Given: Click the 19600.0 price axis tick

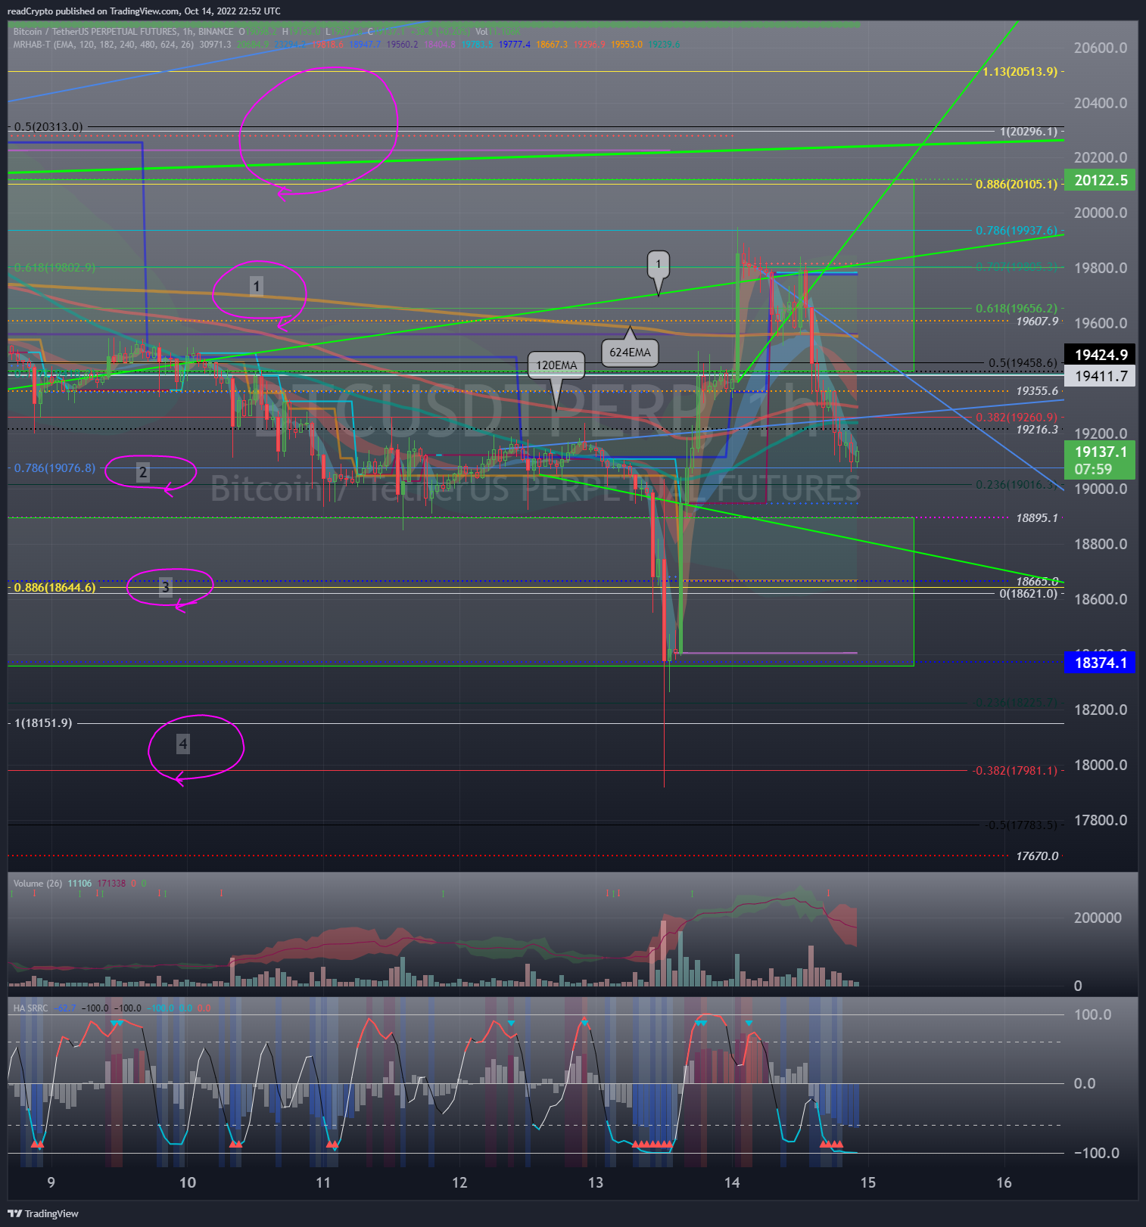Looking at the screenshot, I should [1100, 323].
